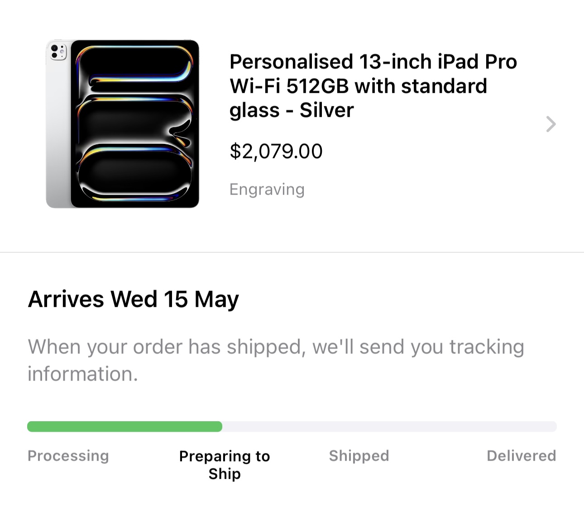This screenshot has width=584, height=509.
Task: Click the iPad Pro product image
Action: pyautogui.click(x=123, y=124)
